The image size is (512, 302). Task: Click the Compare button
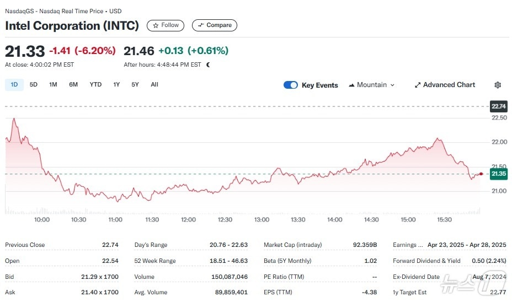pos(215,25)
